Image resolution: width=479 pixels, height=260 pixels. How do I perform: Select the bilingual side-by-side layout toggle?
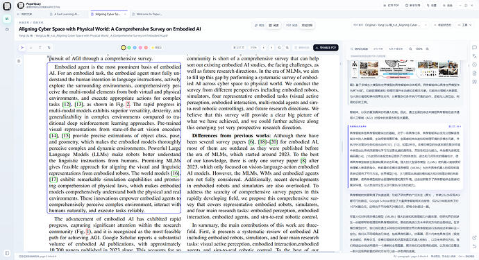[x=307, y=26]
